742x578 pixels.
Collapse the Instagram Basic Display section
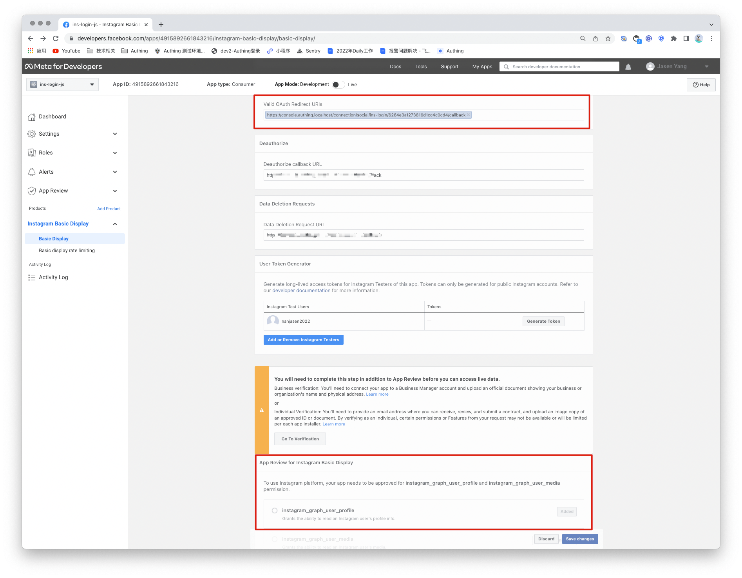click(x=115, y=224)
